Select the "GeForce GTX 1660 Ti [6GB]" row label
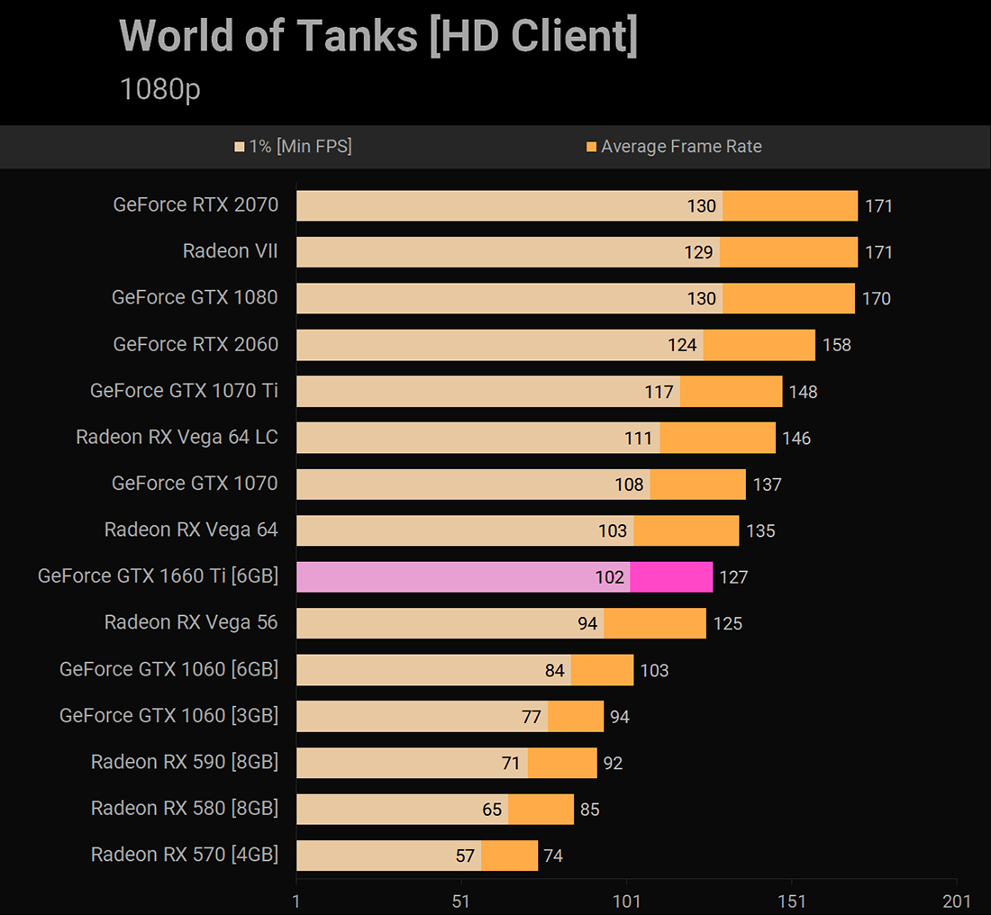 (158, 575)
